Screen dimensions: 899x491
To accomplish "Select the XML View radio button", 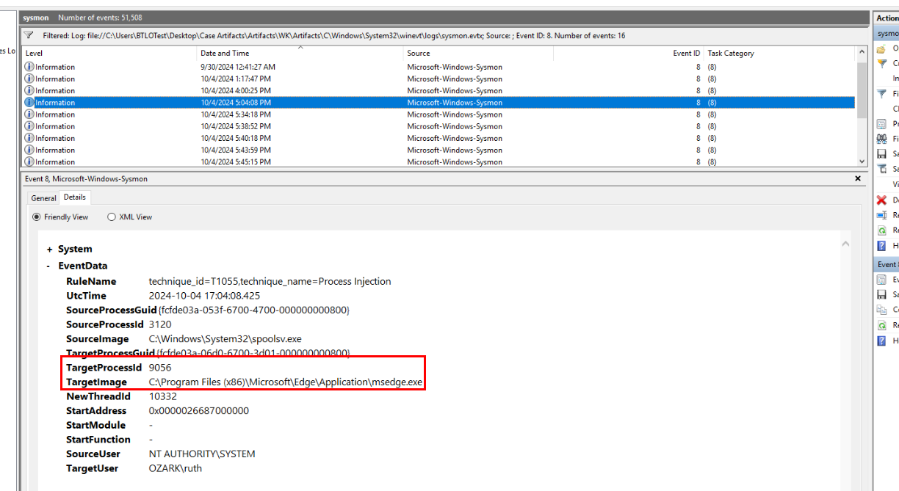I will pyautogui.click(x=112, y=217).
